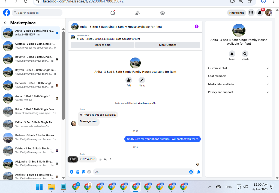
Task: Open the Cynthia conversation
Action: [31, 46]
